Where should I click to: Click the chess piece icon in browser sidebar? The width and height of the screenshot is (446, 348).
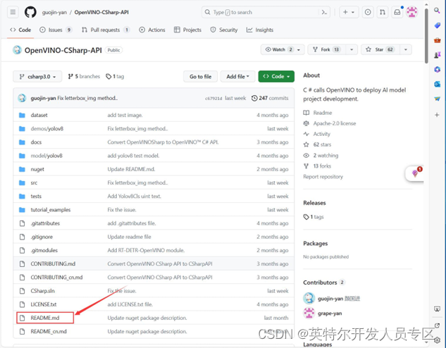click(x=437, y=54)
